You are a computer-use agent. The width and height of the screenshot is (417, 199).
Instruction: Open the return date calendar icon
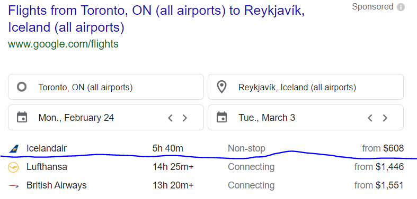(221, 117)
